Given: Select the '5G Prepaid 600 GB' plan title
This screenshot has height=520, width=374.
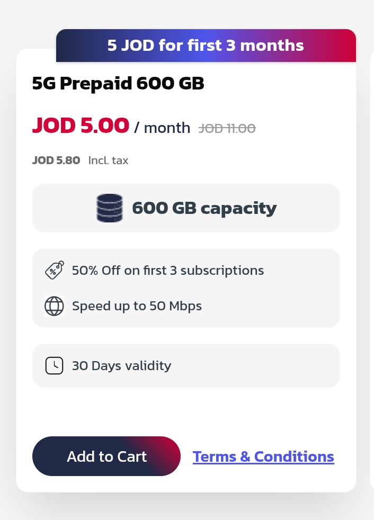Looking at the screenshot, I should pos(118,84).
